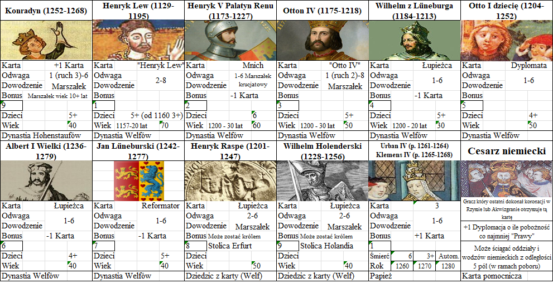Click the Otto I dziecię portrait
The image size is (553, 293).
pyautogui.click(x=507, y=40)
